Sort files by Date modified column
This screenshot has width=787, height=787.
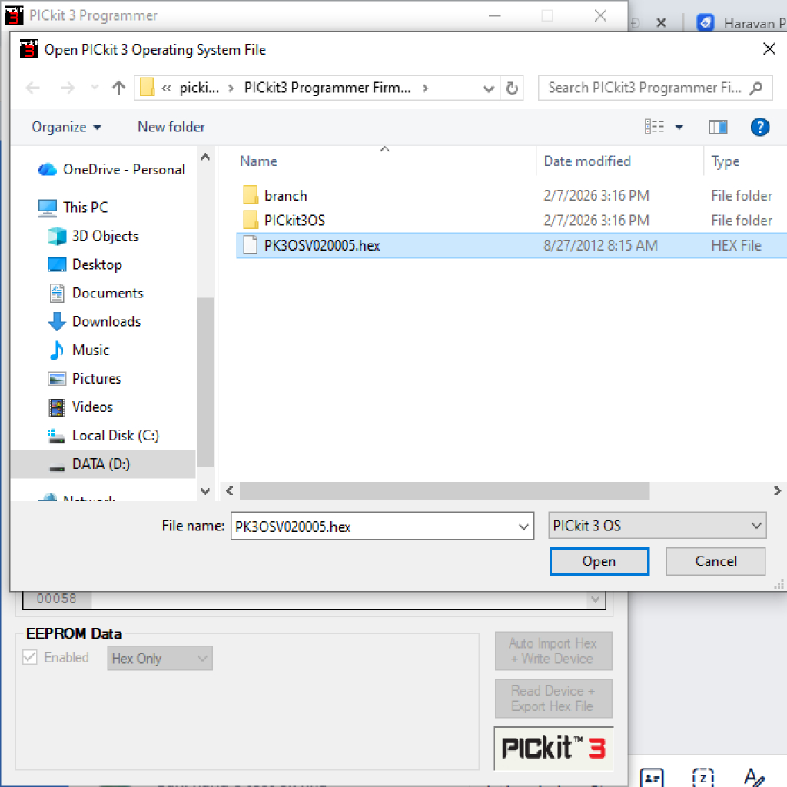tap(587, 161)
